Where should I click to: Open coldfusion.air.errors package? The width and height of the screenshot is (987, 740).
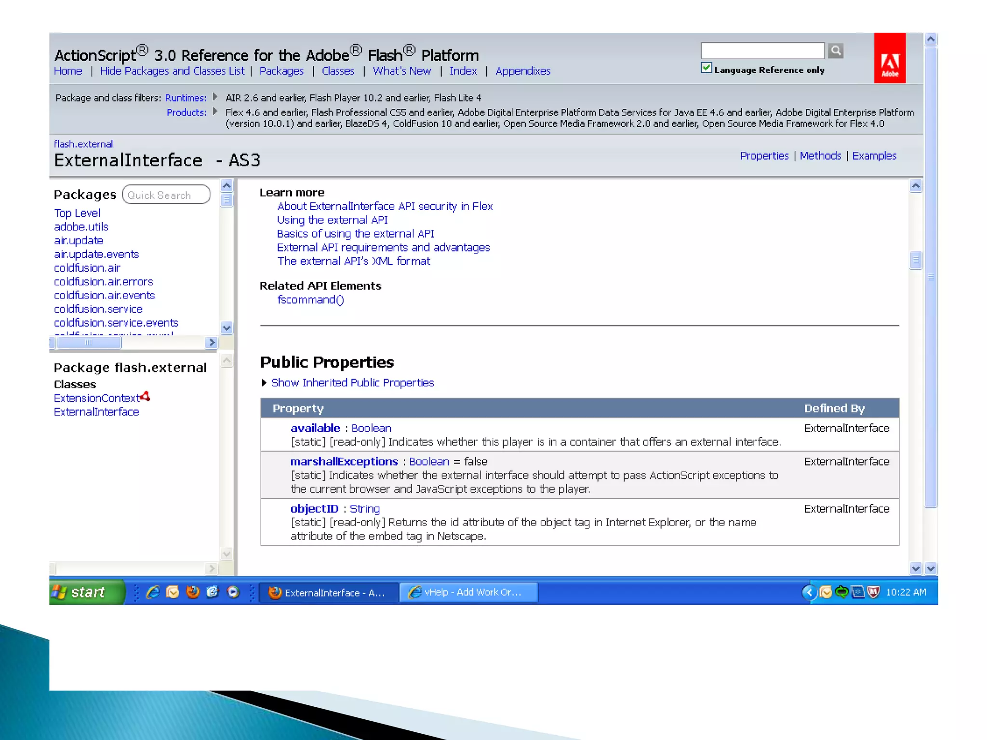coord(103,281)
